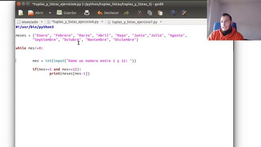Click the input function call
Viewport: 261px width, 147px height.
click(59, 61)
